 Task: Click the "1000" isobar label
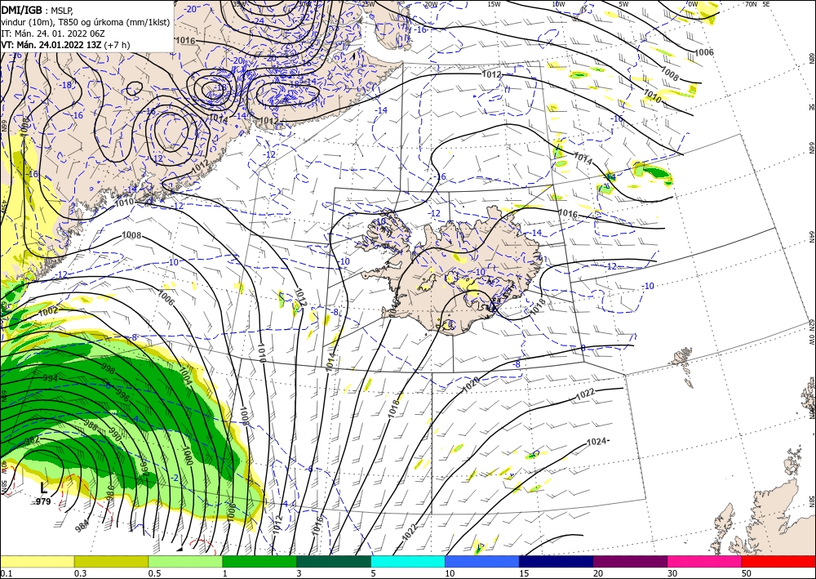188,456
